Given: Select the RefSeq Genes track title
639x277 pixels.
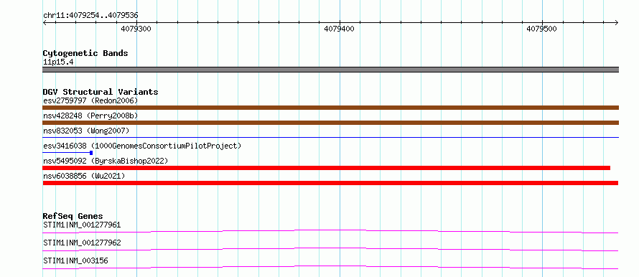Looking at the screenshot, I should pos(73,216).
